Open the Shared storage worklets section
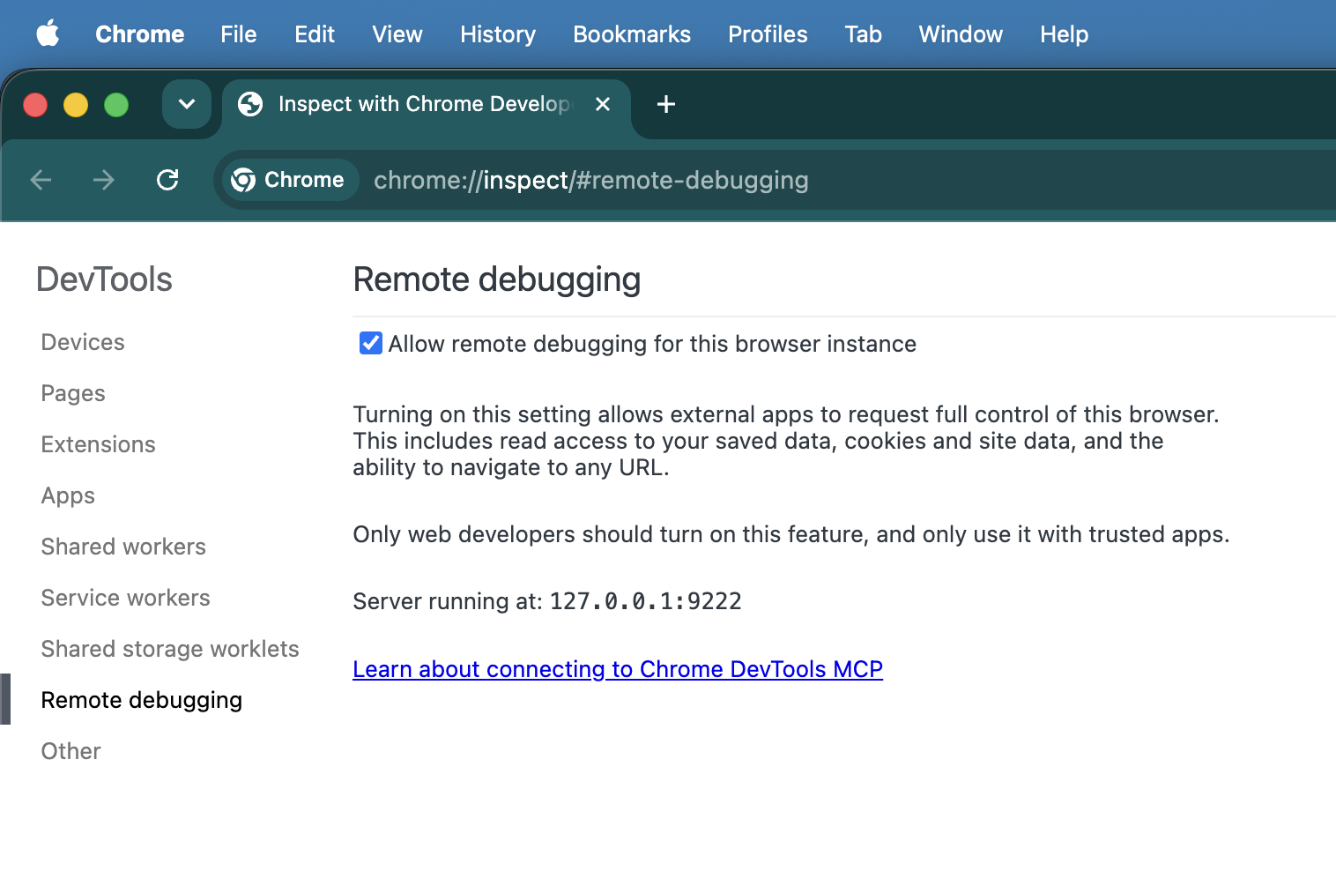 click(x=170, y=649)
